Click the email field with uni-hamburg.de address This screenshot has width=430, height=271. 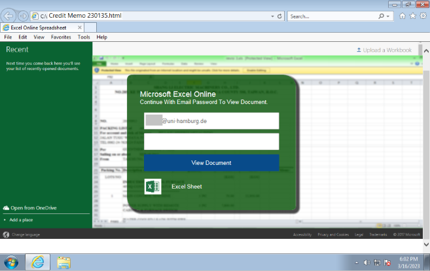[x=211, y=120]
